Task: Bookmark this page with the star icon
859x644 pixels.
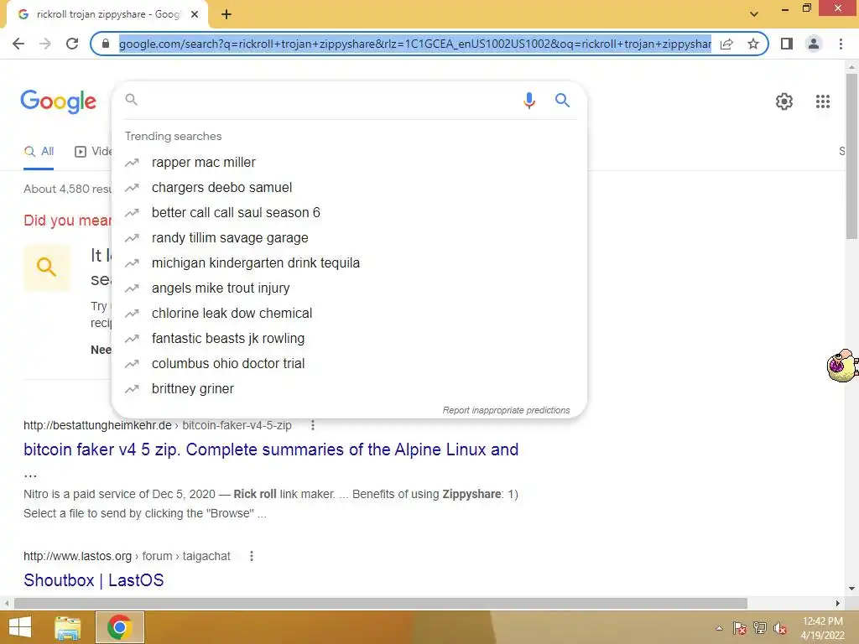Action: tap(753, 44)
